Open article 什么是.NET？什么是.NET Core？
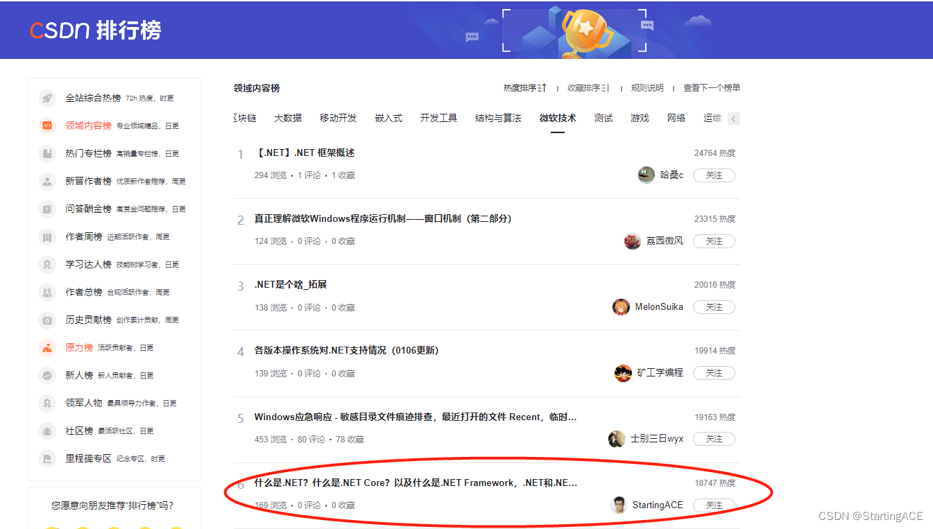The image size is (933, 529). [x=416, y=483]
